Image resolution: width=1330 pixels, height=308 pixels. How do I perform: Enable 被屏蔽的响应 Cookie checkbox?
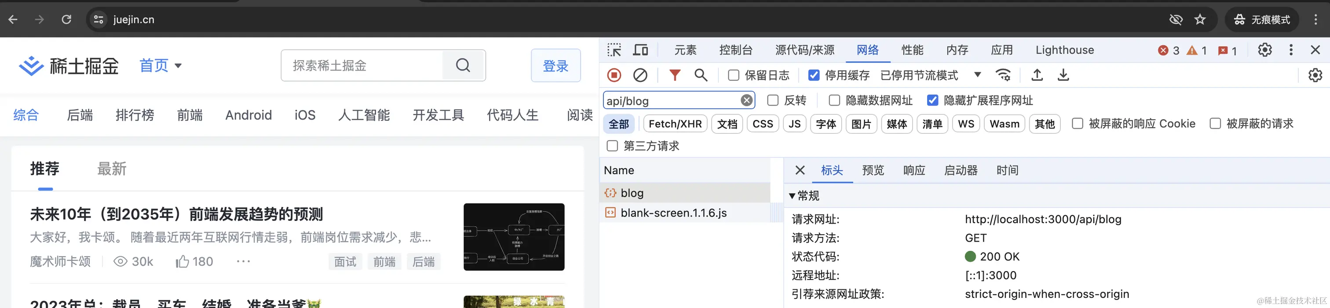click(x=1078, y=124)
